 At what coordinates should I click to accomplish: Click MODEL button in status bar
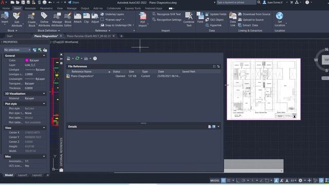215,180
